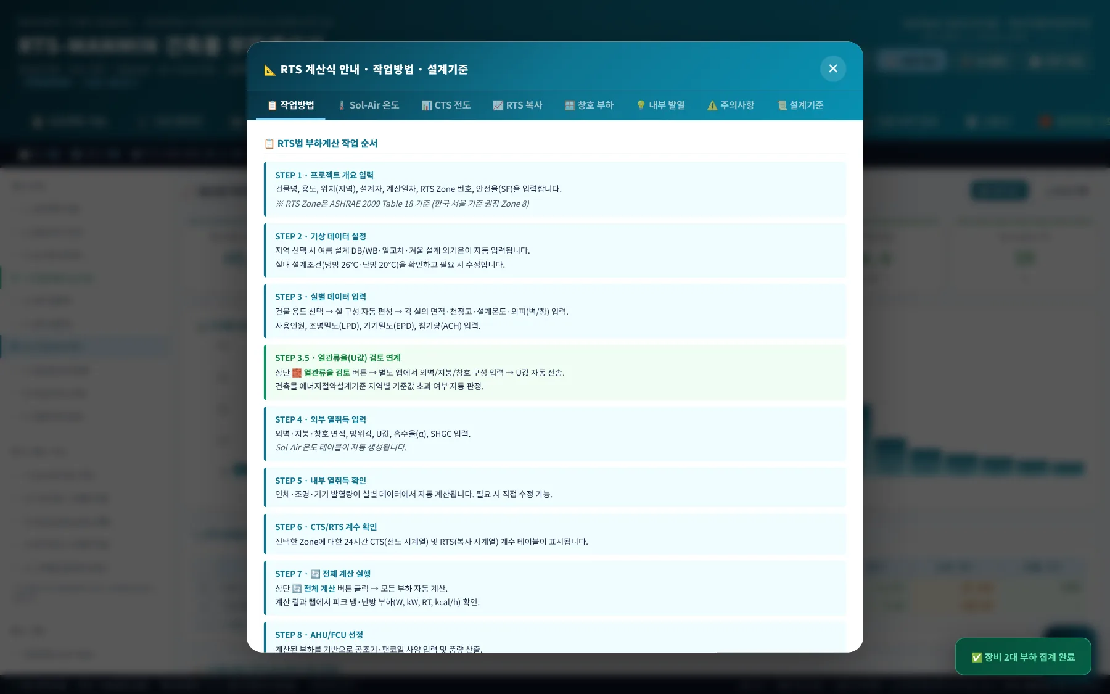The width and height of the screenshot is (1110, 694).
Task: Click the STEP 4 · 외부 열취득 입력 heading
Action: (x=321, y=419)
